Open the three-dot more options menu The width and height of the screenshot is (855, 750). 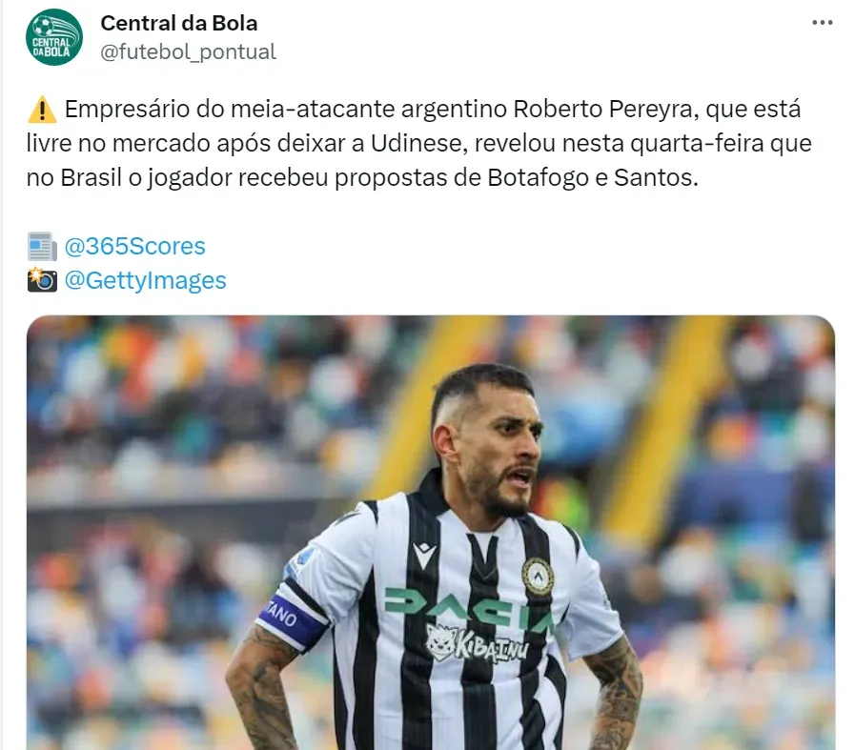pyautogui.click(x=822, y=22)
